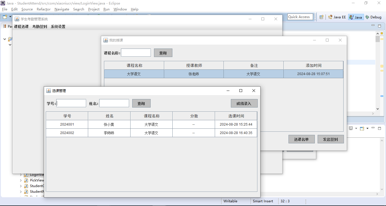
Task: Open the Help menu
Action: (x=135, y=9)
